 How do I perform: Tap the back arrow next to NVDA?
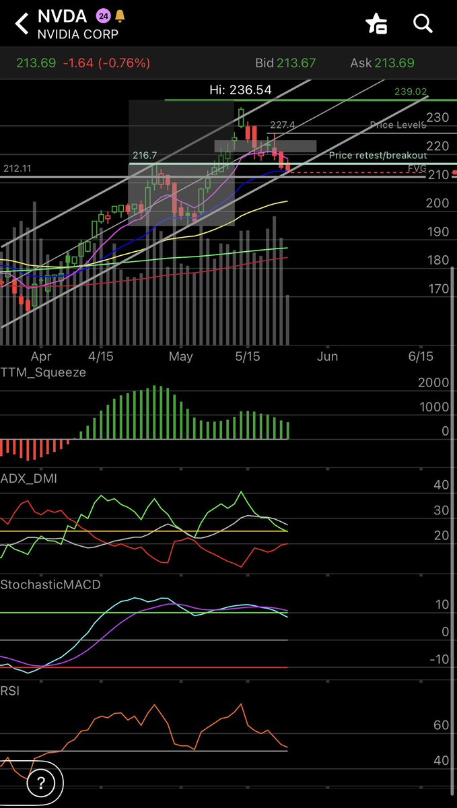(x=22, y=24)
